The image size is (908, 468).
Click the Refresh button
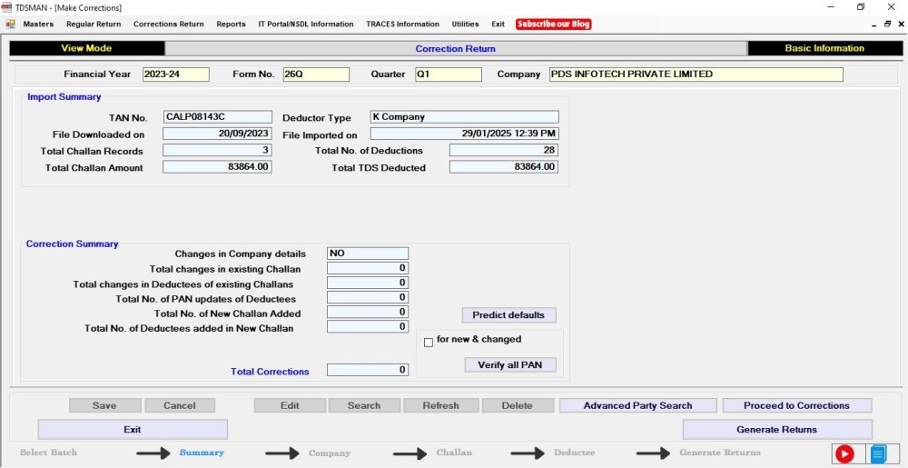(440, 405)
